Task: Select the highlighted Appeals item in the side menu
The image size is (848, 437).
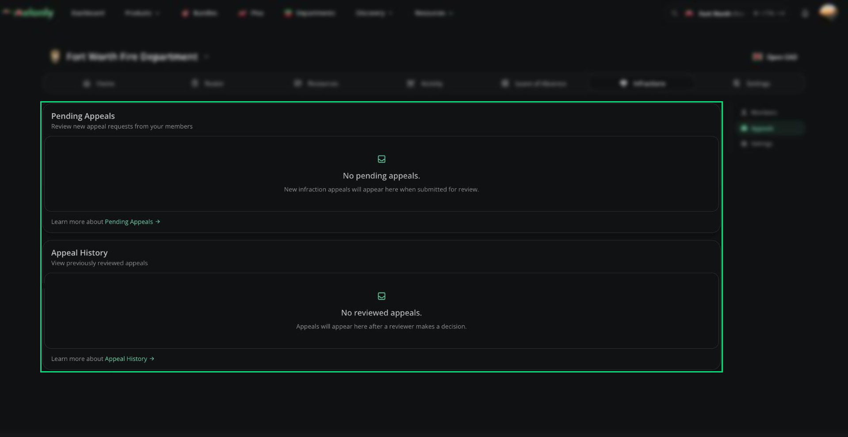Action: (x=772, y=129)
